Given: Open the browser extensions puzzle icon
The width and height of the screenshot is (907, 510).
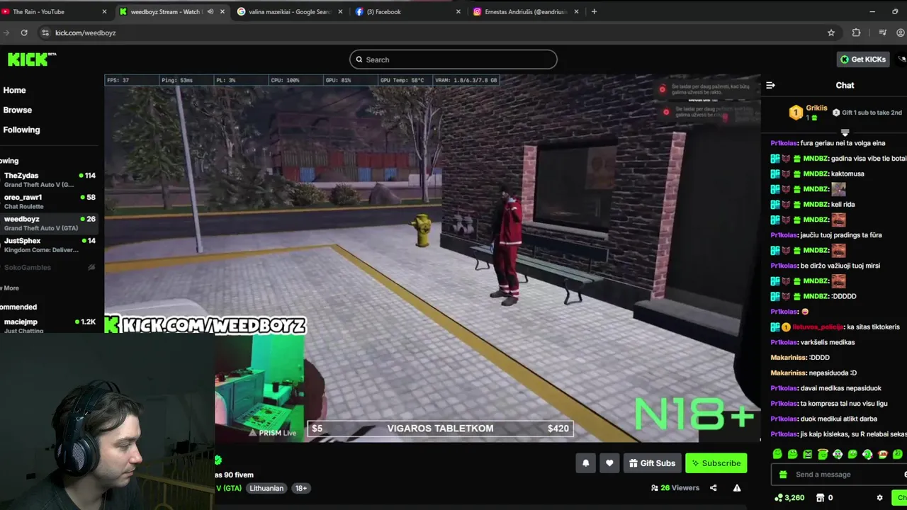Looking at the screenshot, I should [x=856, y=33].
